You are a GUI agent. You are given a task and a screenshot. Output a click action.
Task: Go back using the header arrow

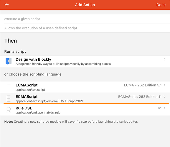click(7, 5)
